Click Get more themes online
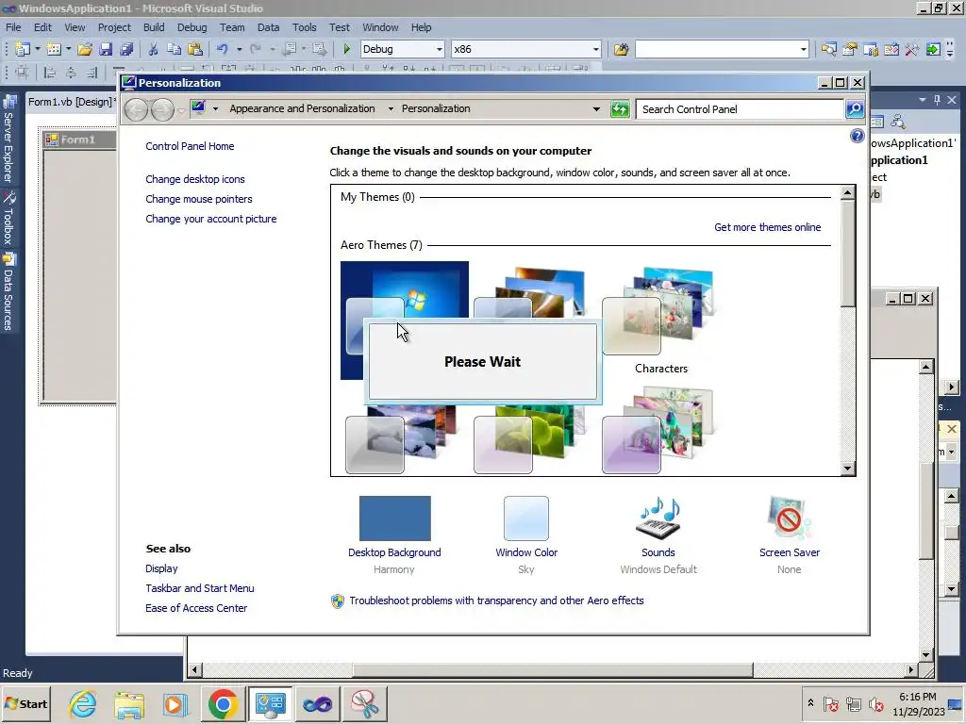The image size is (966, 724). pos(767,227)
